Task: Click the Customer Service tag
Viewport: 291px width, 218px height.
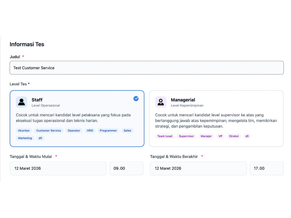Action: pyautogui.click(x=49, y=131)
